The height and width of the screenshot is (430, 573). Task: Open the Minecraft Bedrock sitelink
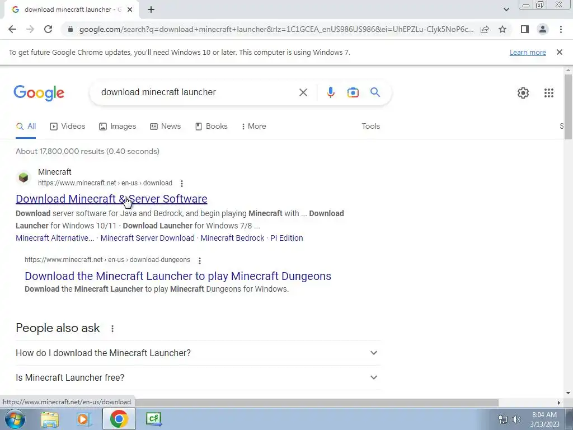232,238
